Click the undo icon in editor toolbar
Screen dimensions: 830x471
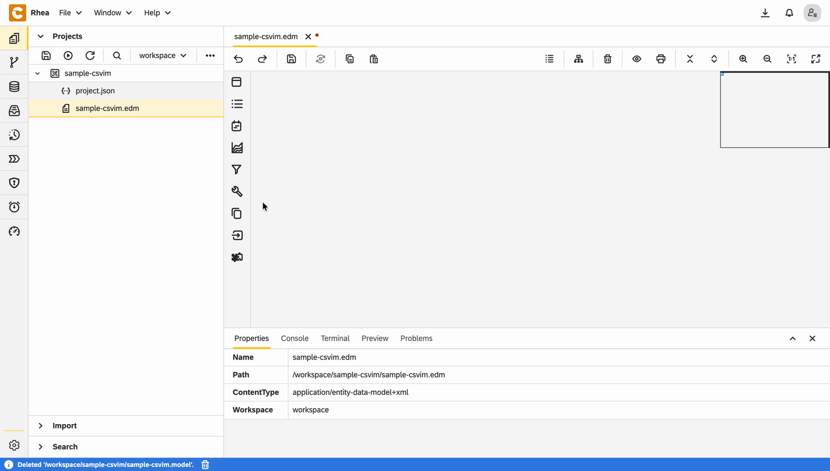click(x=238, y=59)
